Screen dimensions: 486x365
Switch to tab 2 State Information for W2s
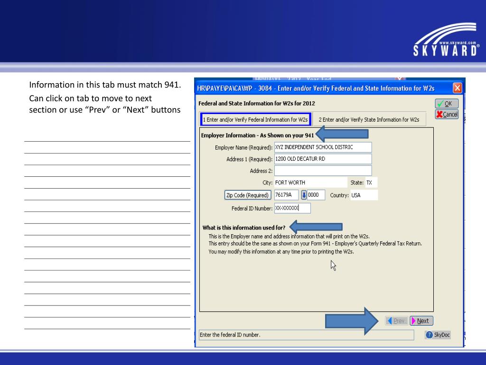click(x=369, y=119)
